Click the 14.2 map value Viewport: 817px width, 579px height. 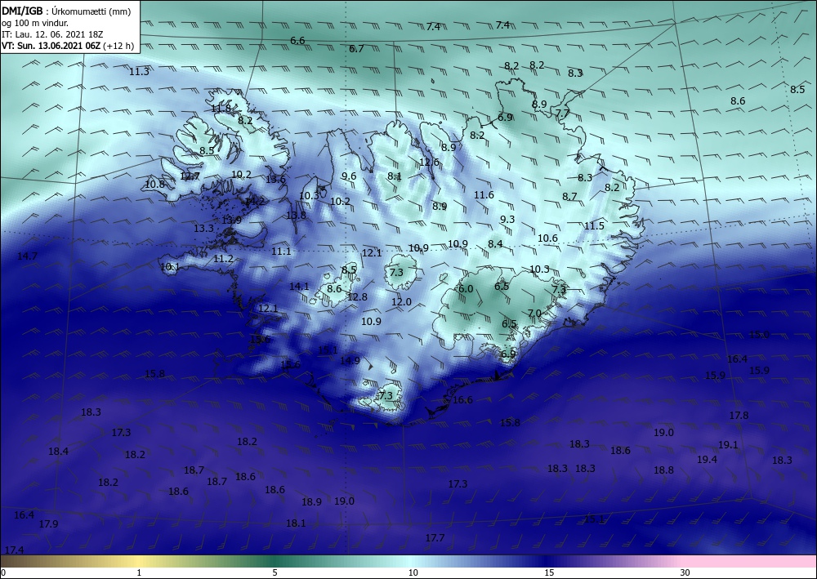[x=255, y=201]
